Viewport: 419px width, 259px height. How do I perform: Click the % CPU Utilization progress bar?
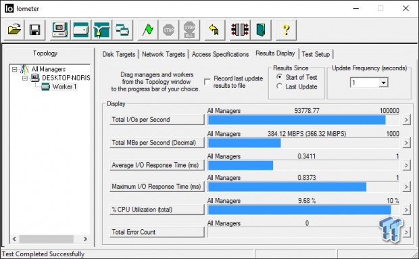304,210
